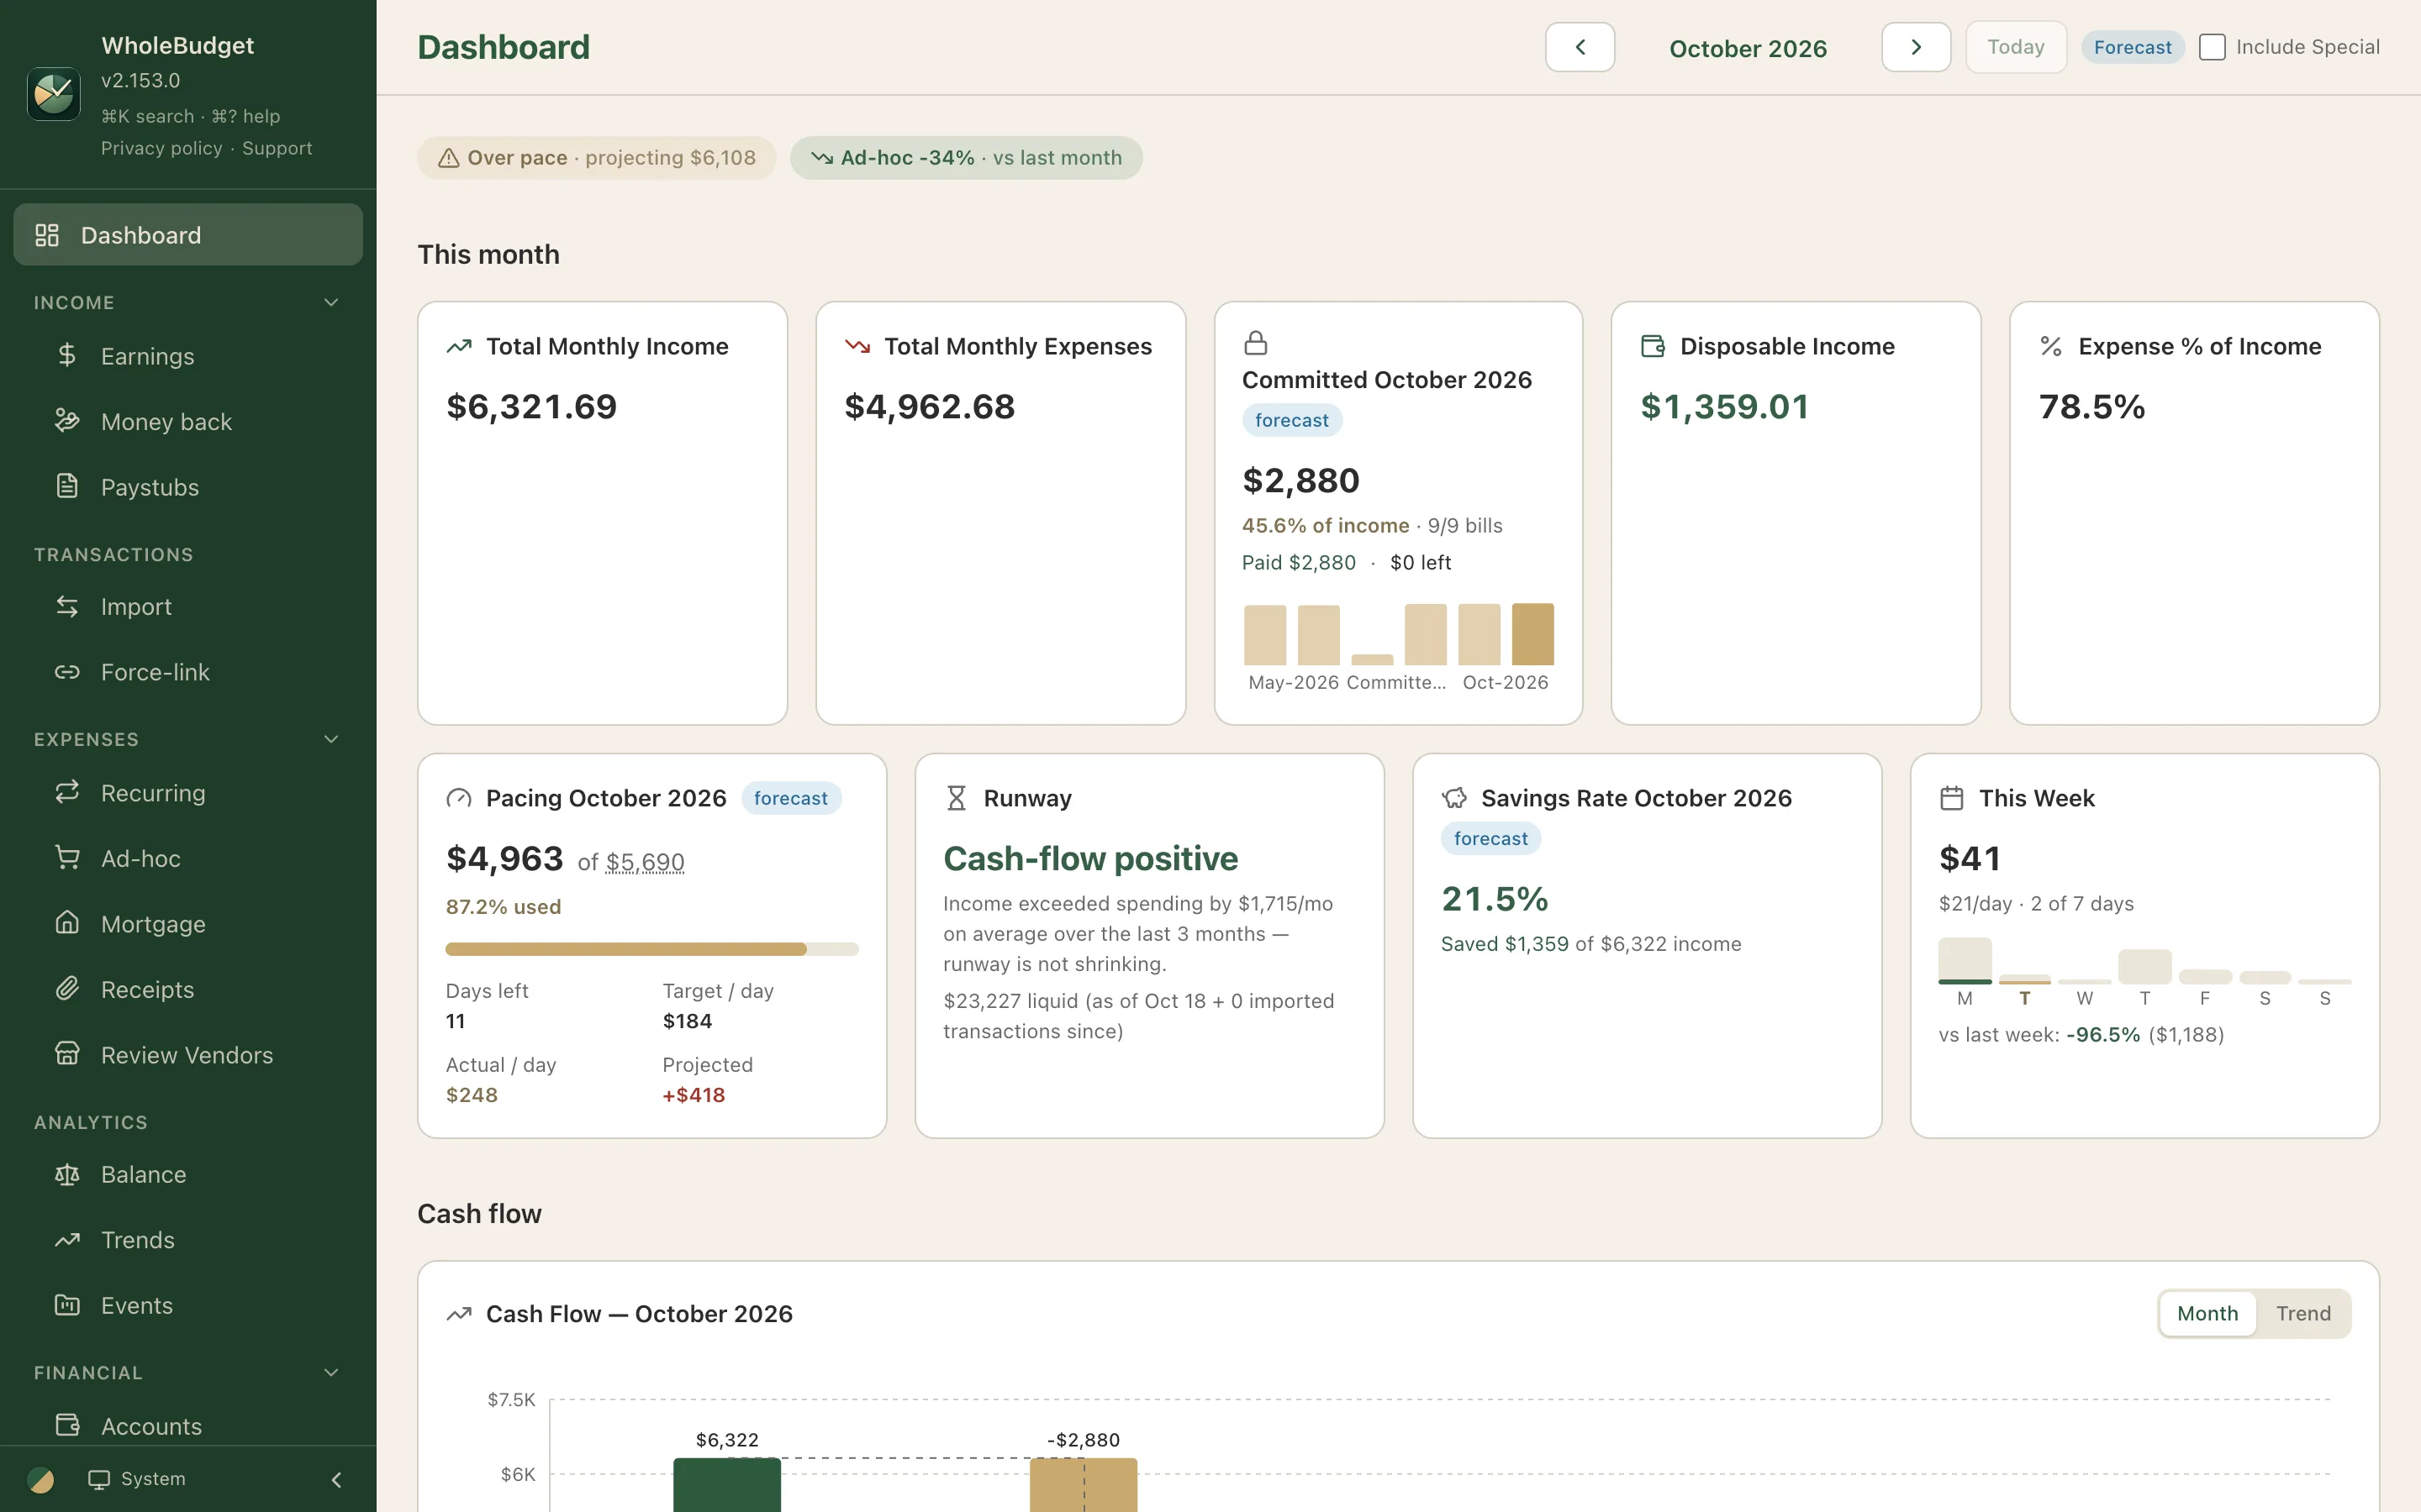Click the theme color circle icon
Image resolution: width=2421 pixels, height=1512 pixels.
(41, 1479)
